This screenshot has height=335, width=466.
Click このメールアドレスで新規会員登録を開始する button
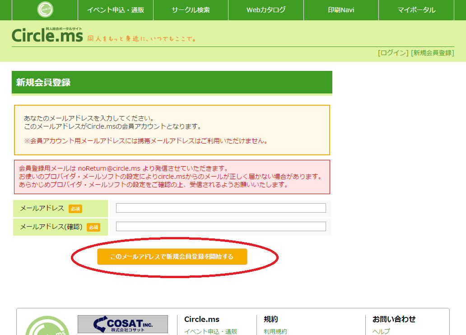coord(172,256)
